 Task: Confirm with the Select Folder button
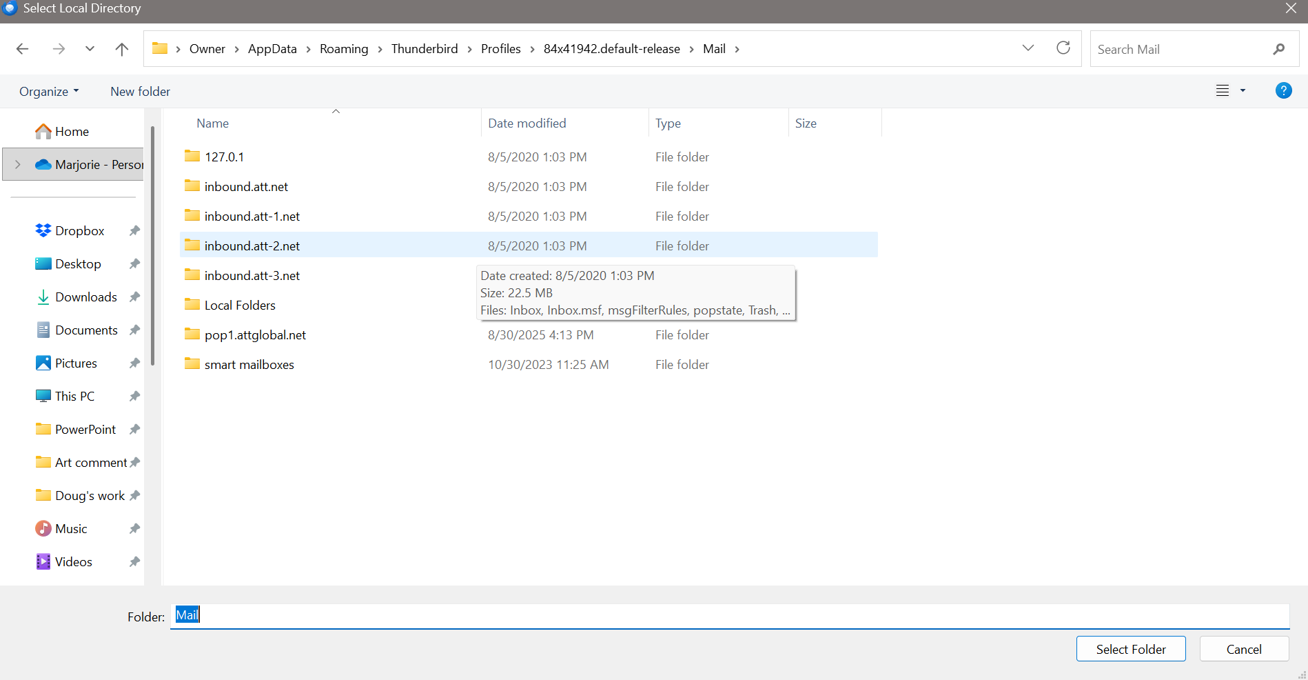pyautogui.click(x=1131, y=649)
